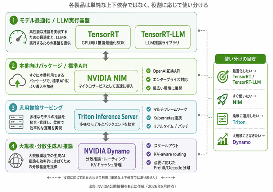Click the green number 4 badge
Image resolution: width=273 pixels, height=192 pixels.
[13, 146]
